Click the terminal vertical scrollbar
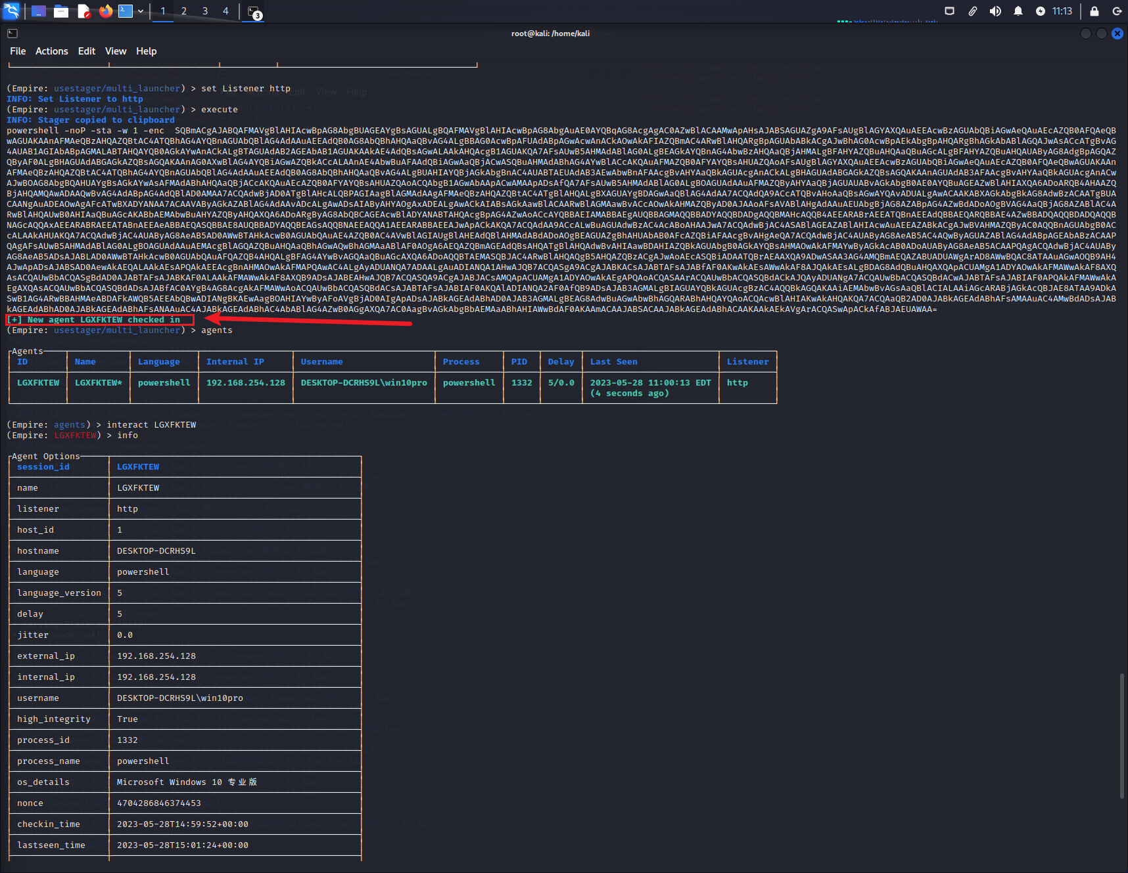The width and height of the screenshot is (1128, 873). pos(1122,736)
